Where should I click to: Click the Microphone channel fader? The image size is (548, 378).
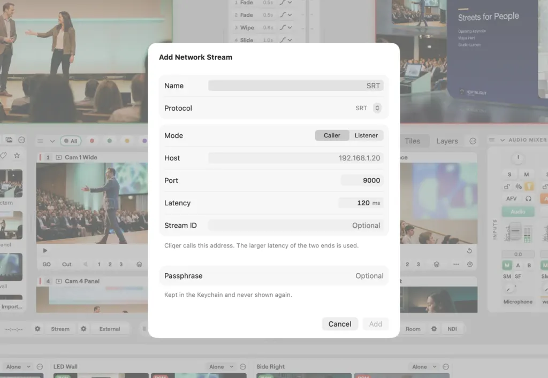pos(515,231)
